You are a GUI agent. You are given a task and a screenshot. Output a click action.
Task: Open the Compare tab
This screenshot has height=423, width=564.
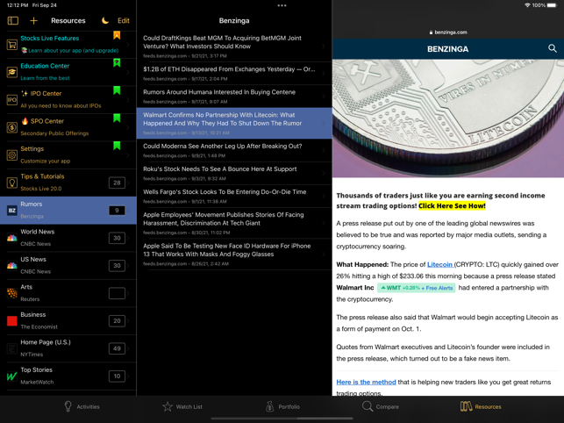(x=381, y=407)
